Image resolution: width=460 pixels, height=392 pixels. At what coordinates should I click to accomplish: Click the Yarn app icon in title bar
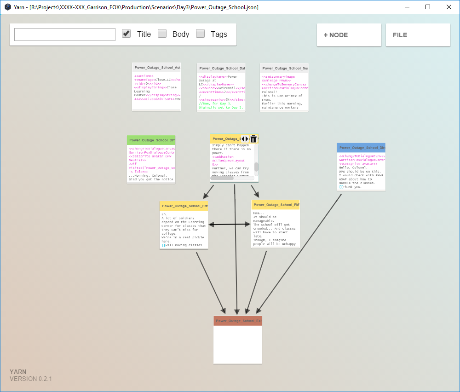(7, 7)
